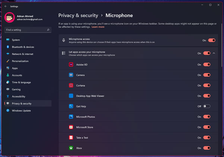Click the back arrow icon

coord(6,6)
